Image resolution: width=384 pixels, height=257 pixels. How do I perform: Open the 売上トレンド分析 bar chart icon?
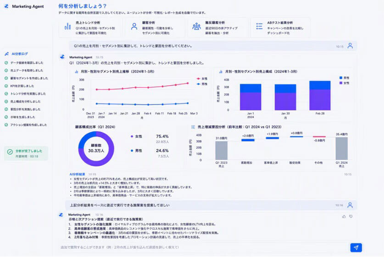(x=67, y=26)
